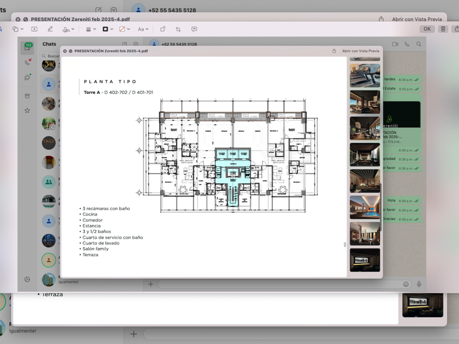459x344 pixels.
Task: Rotate the page with the rotate icon
Action: [163, 29]
